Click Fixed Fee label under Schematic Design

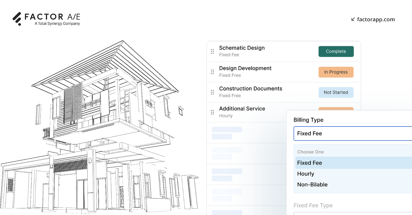coord(229,55)
